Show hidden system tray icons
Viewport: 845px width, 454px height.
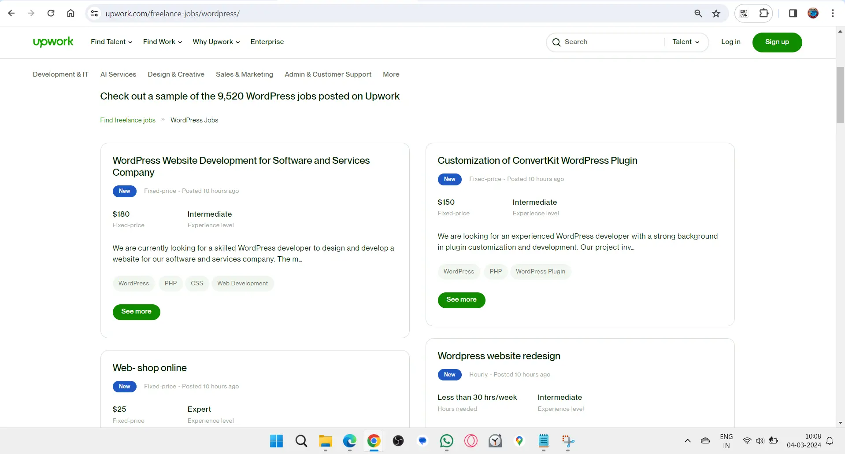(x=687, y=441)
